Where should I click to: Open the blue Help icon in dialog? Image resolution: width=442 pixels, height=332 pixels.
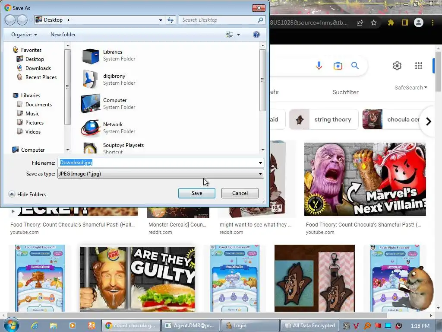click(256, 35)
